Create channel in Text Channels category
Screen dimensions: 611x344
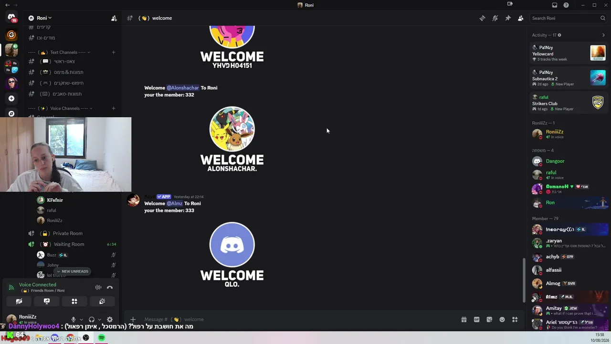tap(114, 52)
